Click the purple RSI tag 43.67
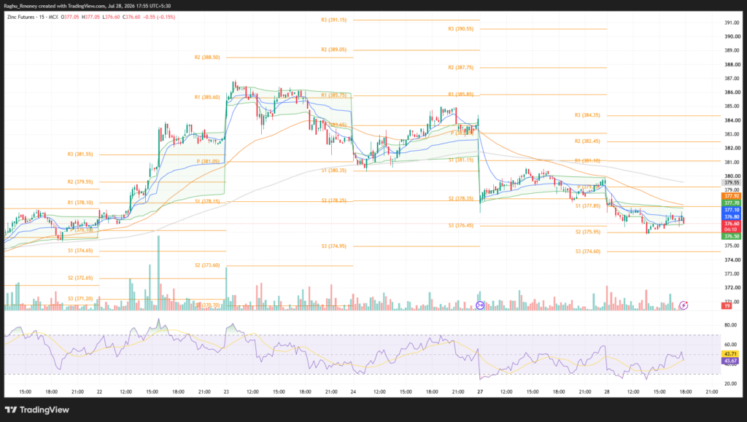Viewport: 747px width, 422px height. (x=730, y=361)
